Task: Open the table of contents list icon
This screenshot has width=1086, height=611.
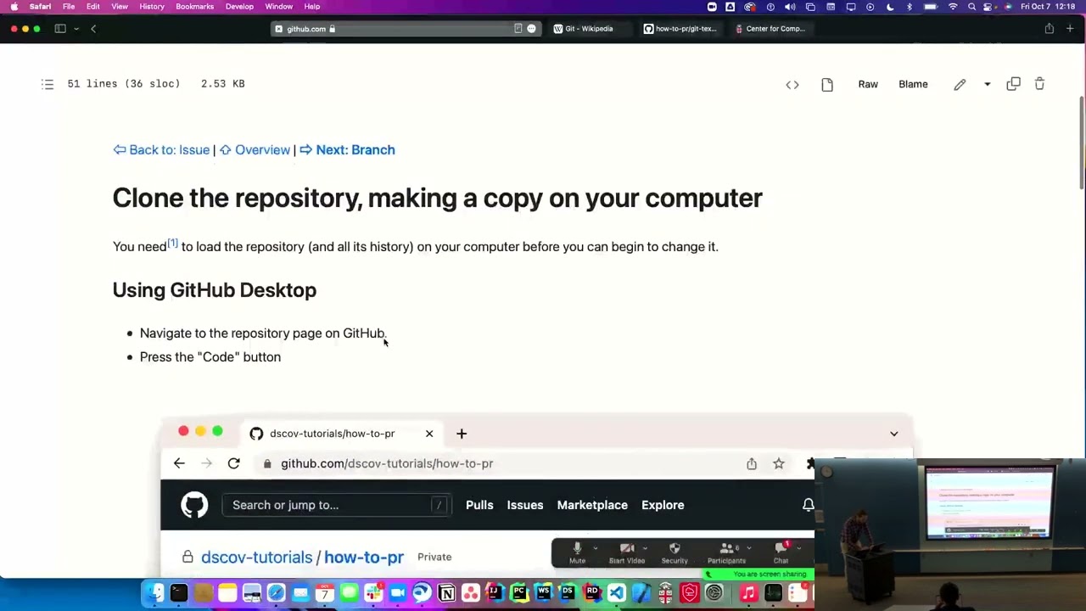Action: (x=48, y=84)
